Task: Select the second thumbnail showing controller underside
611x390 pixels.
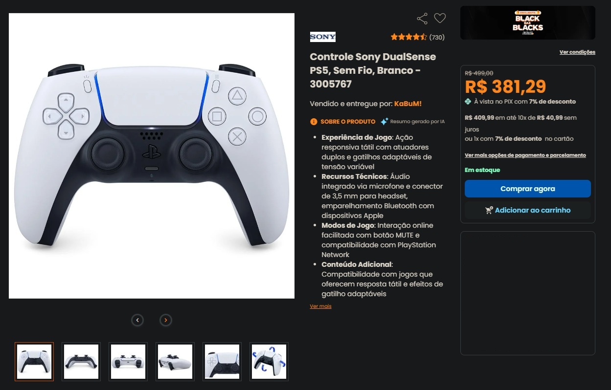Action: (81, 362)
